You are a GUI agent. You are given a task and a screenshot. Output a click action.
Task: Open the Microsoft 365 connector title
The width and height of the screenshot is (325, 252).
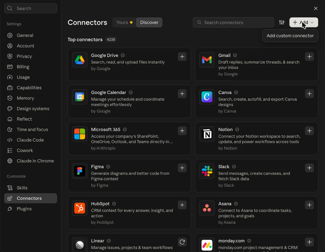[x=106, y=129]
